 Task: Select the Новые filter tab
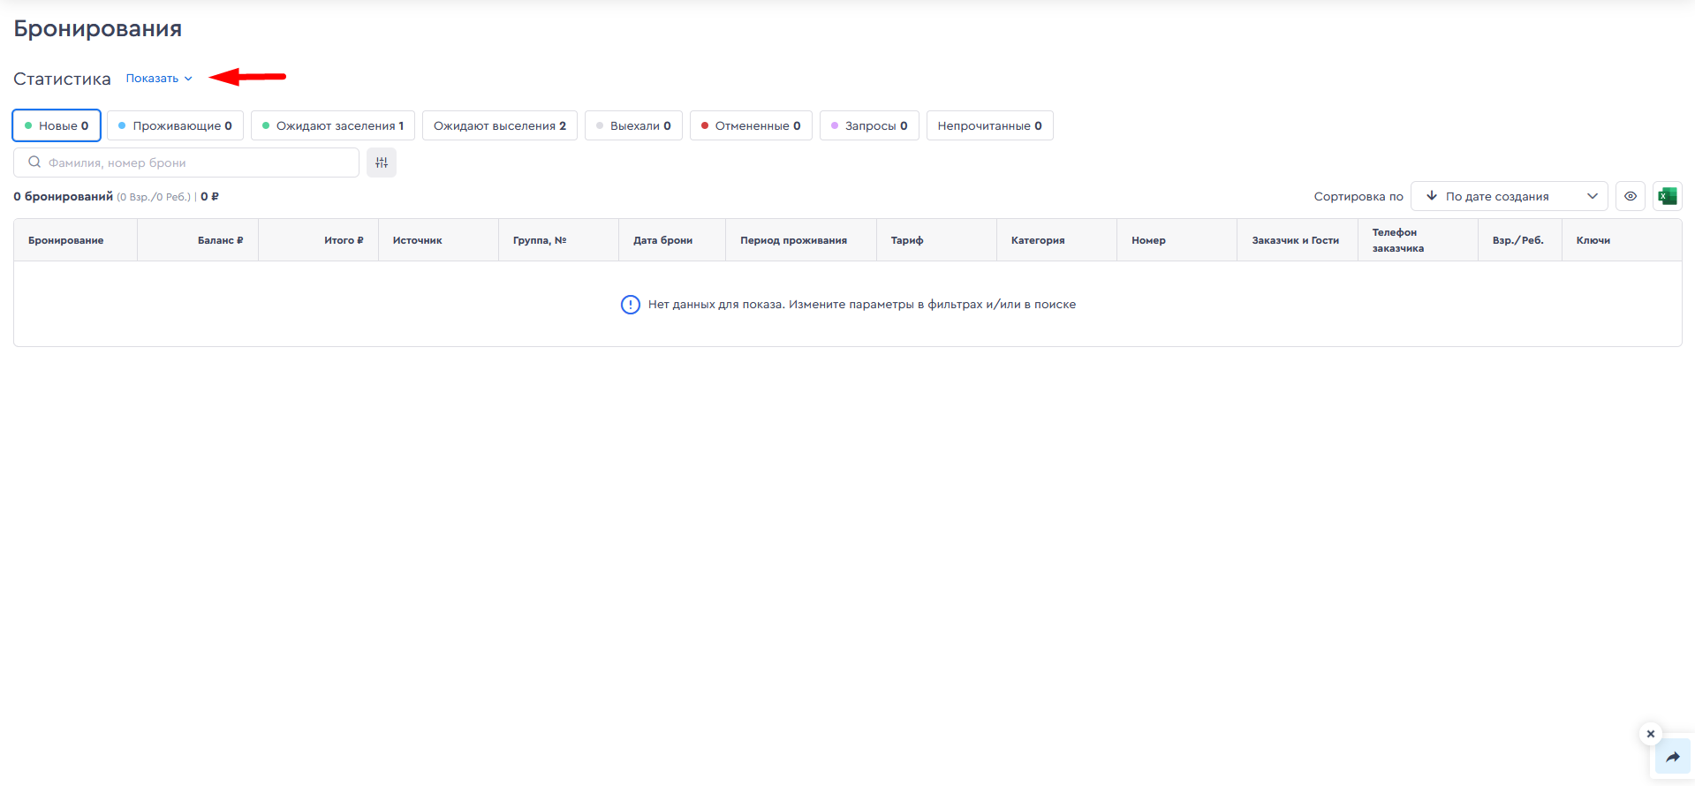(57, 125)
